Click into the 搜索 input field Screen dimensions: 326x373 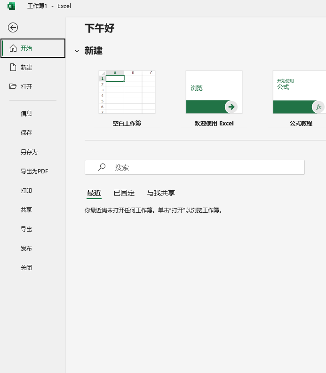click(x=195, y=167)
